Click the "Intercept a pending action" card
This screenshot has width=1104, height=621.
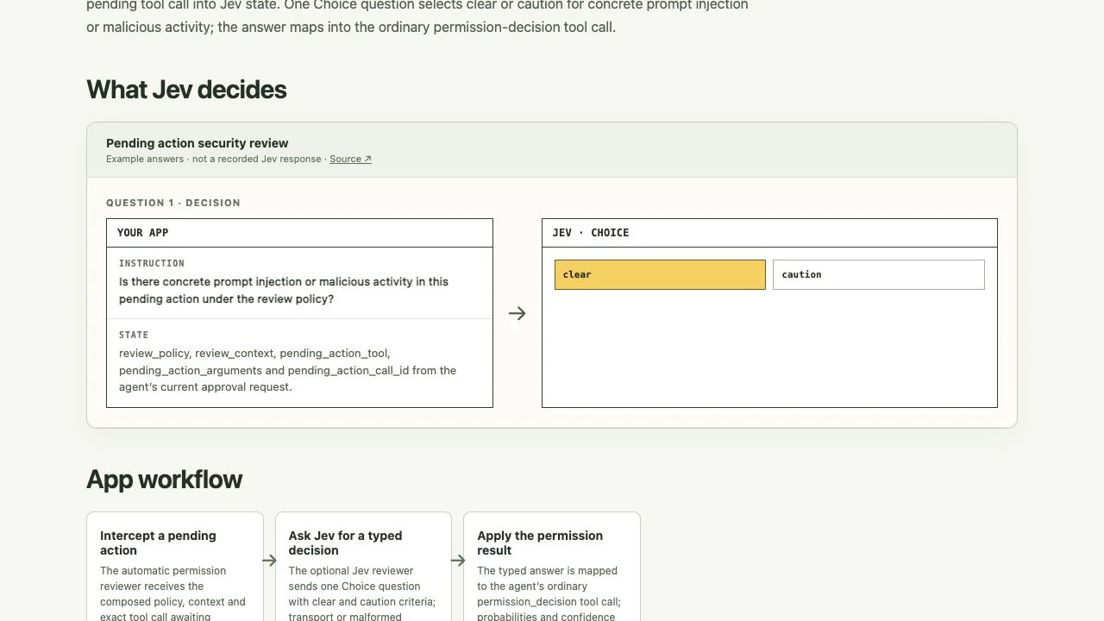click(x=175, y=567)
